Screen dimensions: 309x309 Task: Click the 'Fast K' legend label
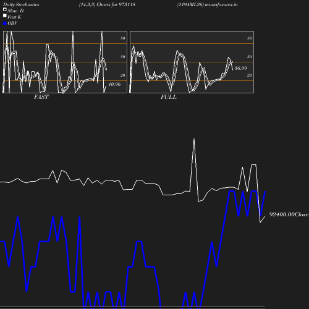[x=14, y=17]
